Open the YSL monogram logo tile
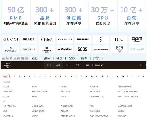This screenshot has height=120, width=147. [x=101, y=40]
